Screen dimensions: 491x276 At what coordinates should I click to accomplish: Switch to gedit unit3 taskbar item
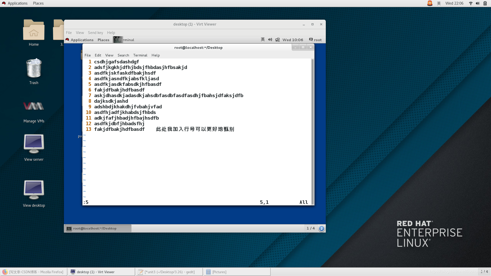point(169,272)
